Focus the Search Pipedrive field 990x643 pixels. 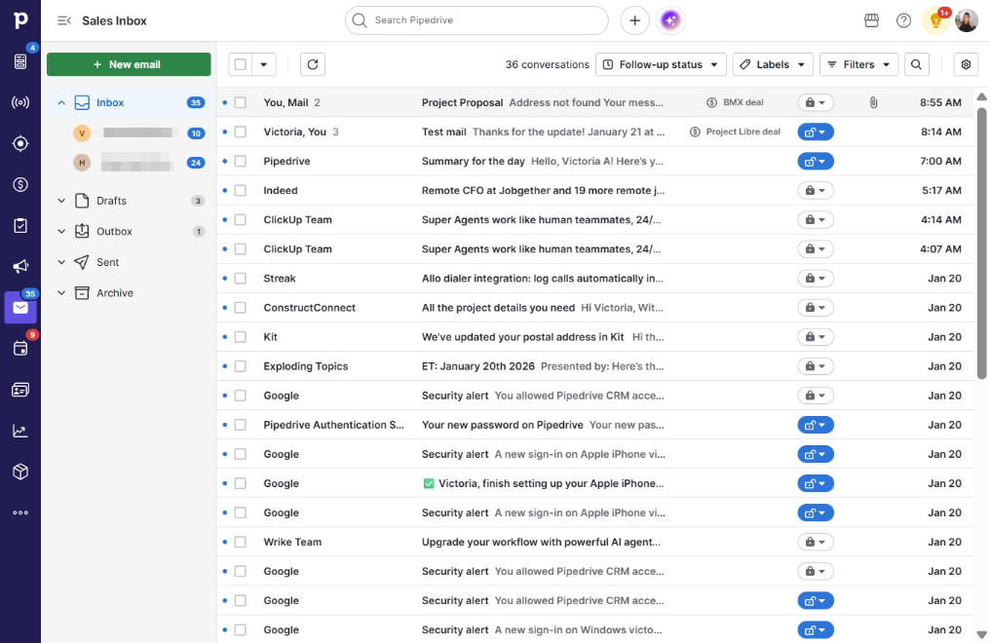tap(476, 20)
